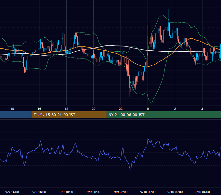Click the lowest red candle wick after 22:00

[130, 96]
